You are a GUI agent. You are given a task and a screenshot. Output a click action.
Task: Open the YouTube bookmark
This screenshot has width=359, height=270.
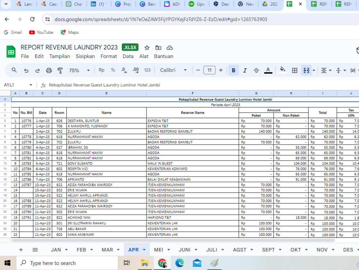click(41, 32)
